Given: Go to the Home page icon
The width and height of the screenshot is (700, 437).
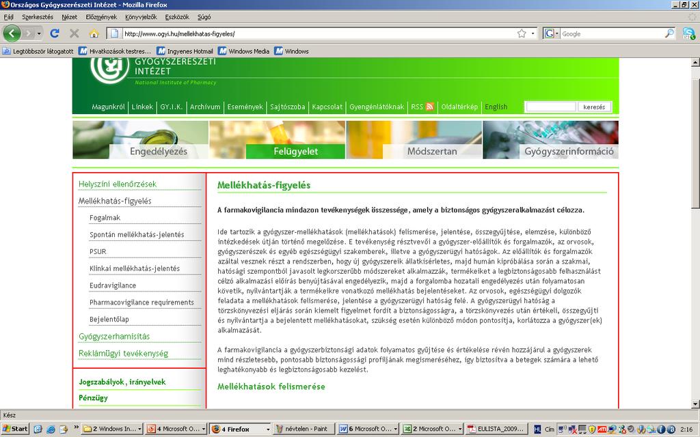Looking at the screenshot, I should (94, 33).
